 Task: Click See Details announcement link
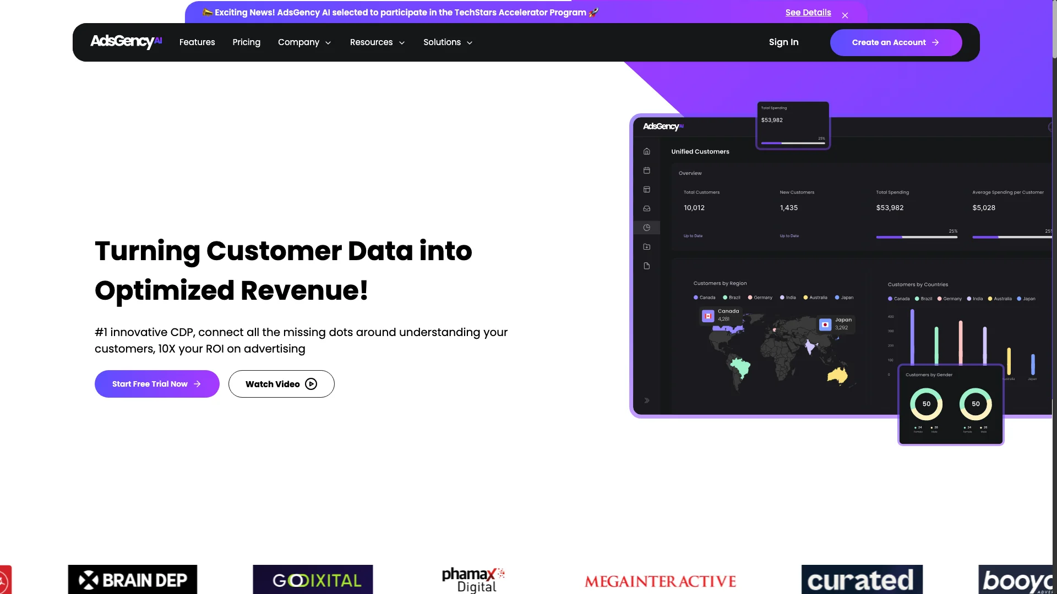808,12
